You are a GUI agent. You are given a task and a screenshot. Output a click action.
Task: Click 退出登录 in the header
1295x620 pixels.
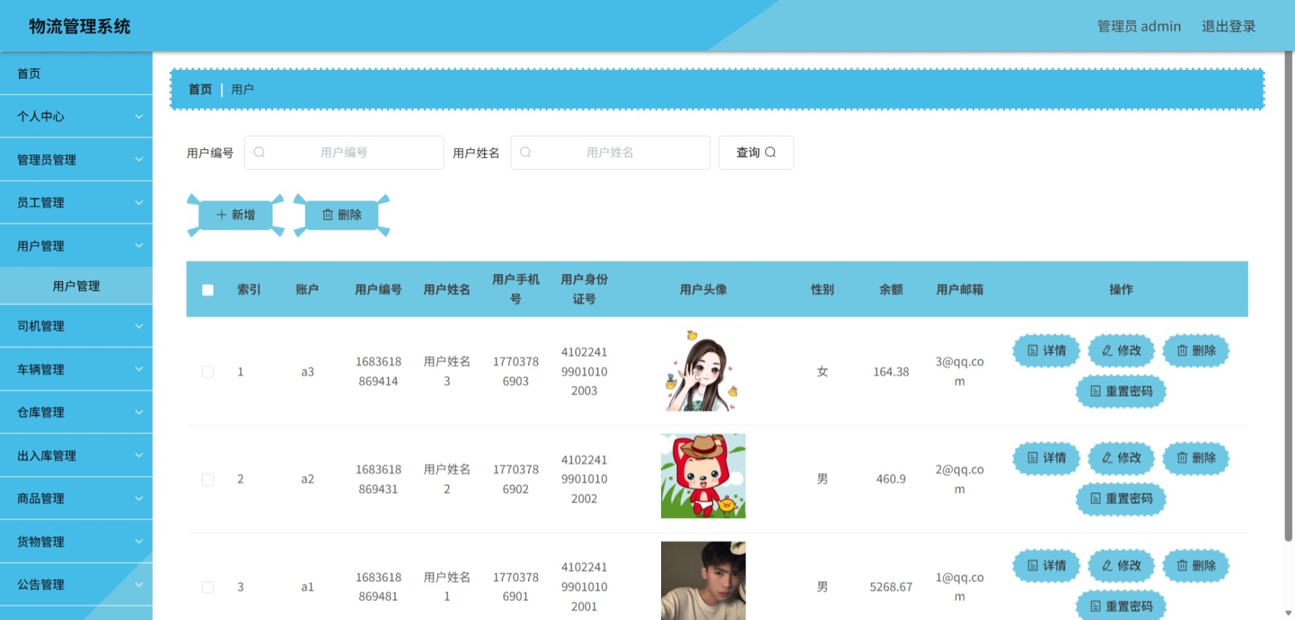click(x=1228, y=26)
